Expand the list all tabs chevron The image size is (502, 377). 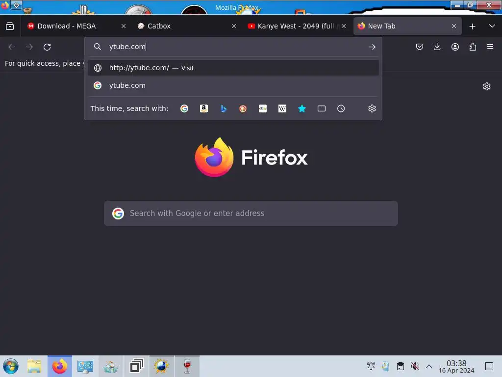pyautogui.click(x=492, y=27)
